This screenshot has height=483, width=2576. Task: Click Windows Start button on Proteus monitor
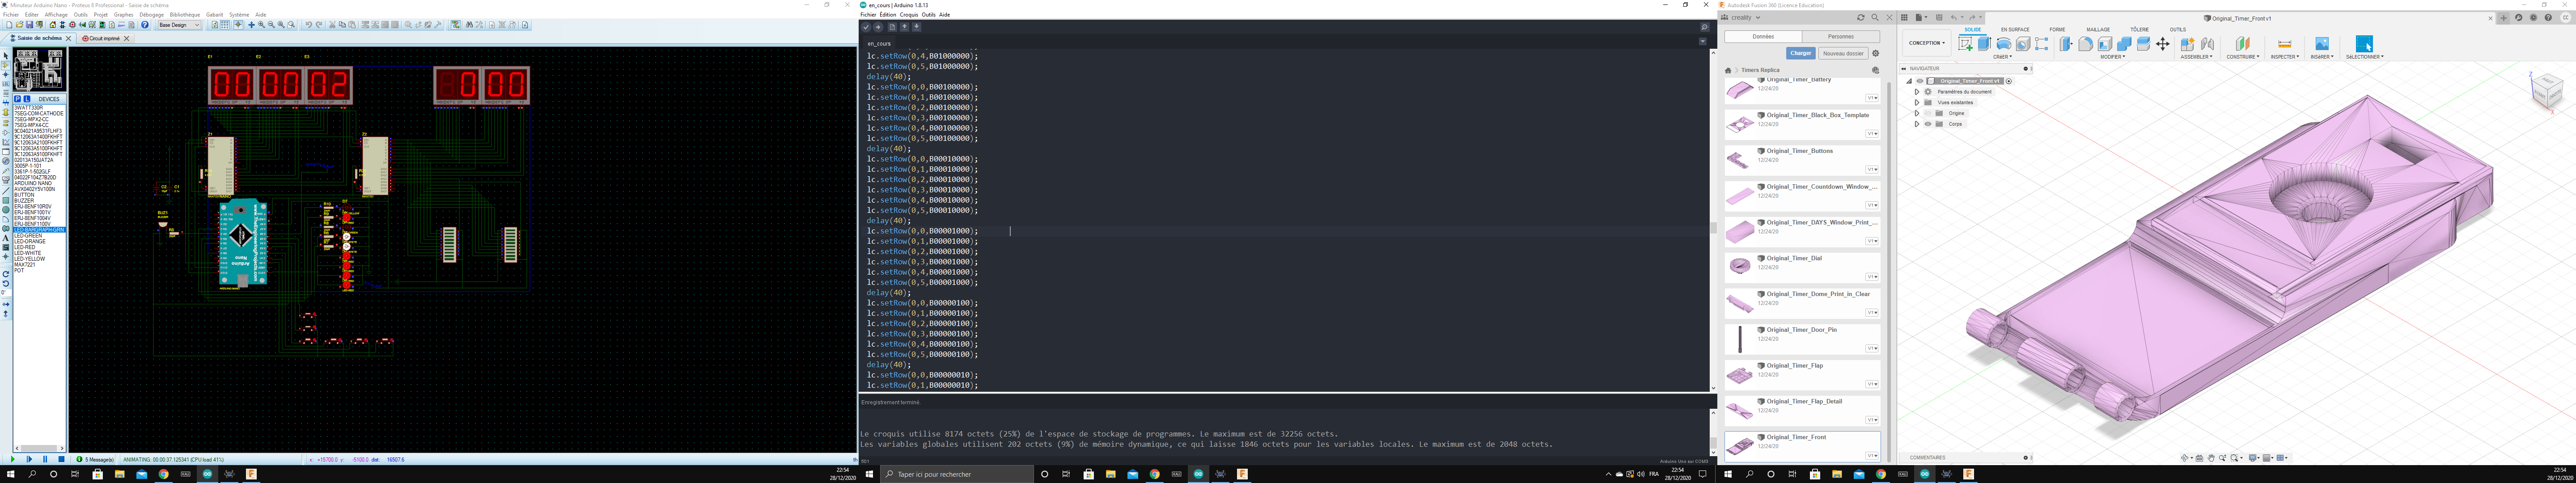11,474
